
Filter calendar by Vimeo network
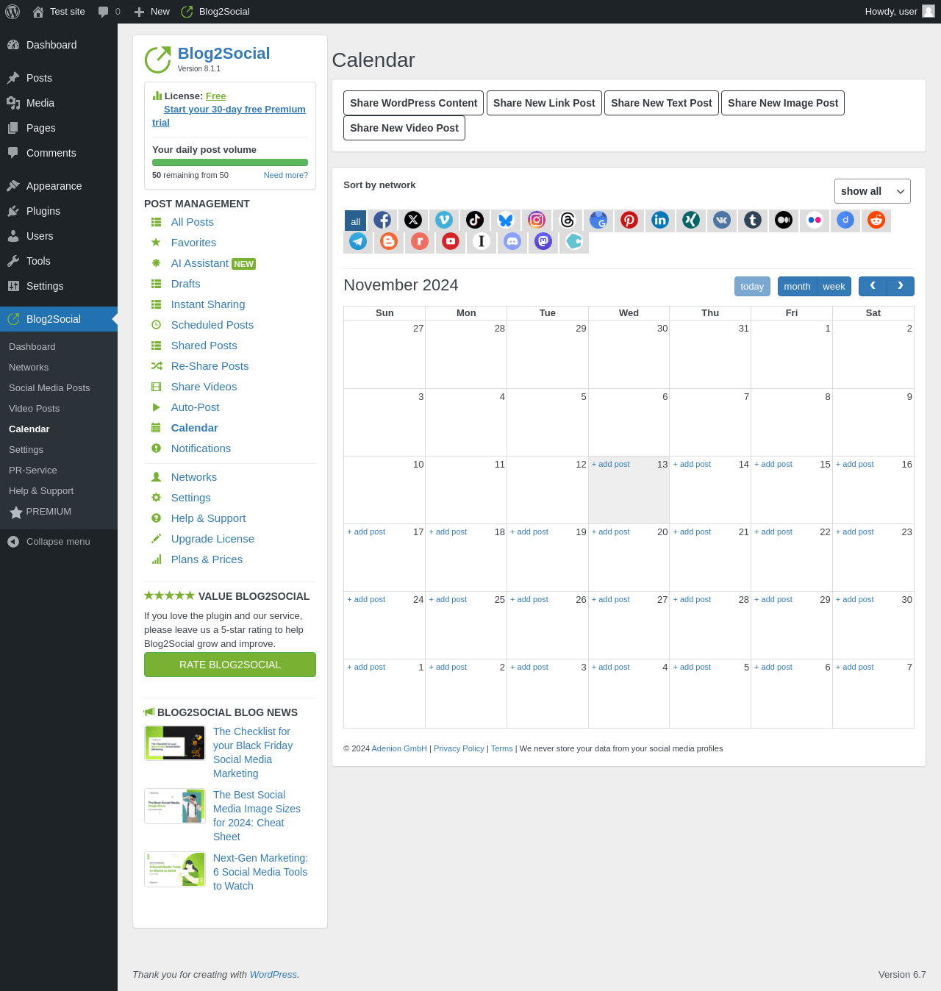[x=444, y=220]
